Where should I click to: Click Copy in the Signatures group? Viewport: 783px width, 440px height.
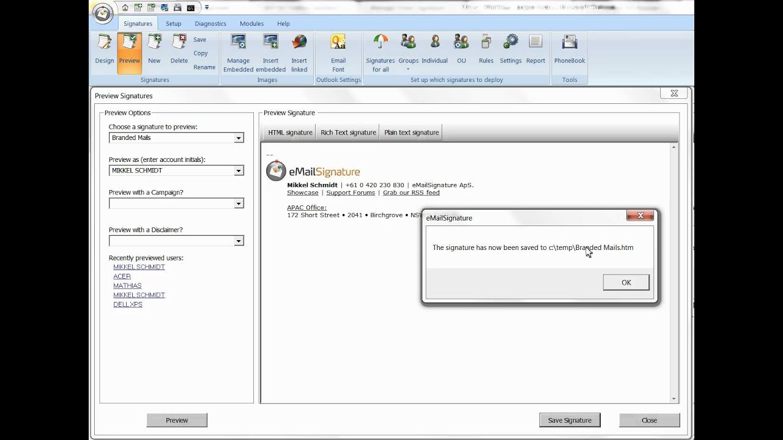[201, 53]
